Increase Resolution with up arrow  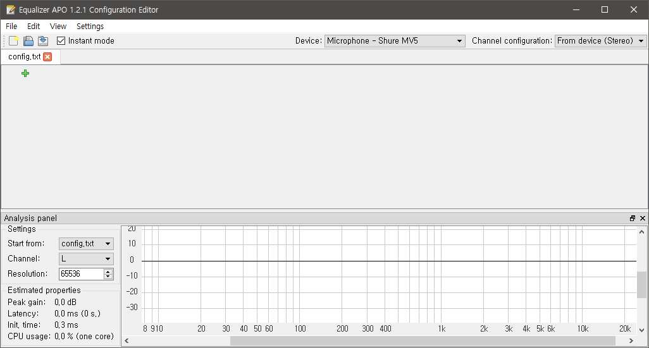coord(108,272)
